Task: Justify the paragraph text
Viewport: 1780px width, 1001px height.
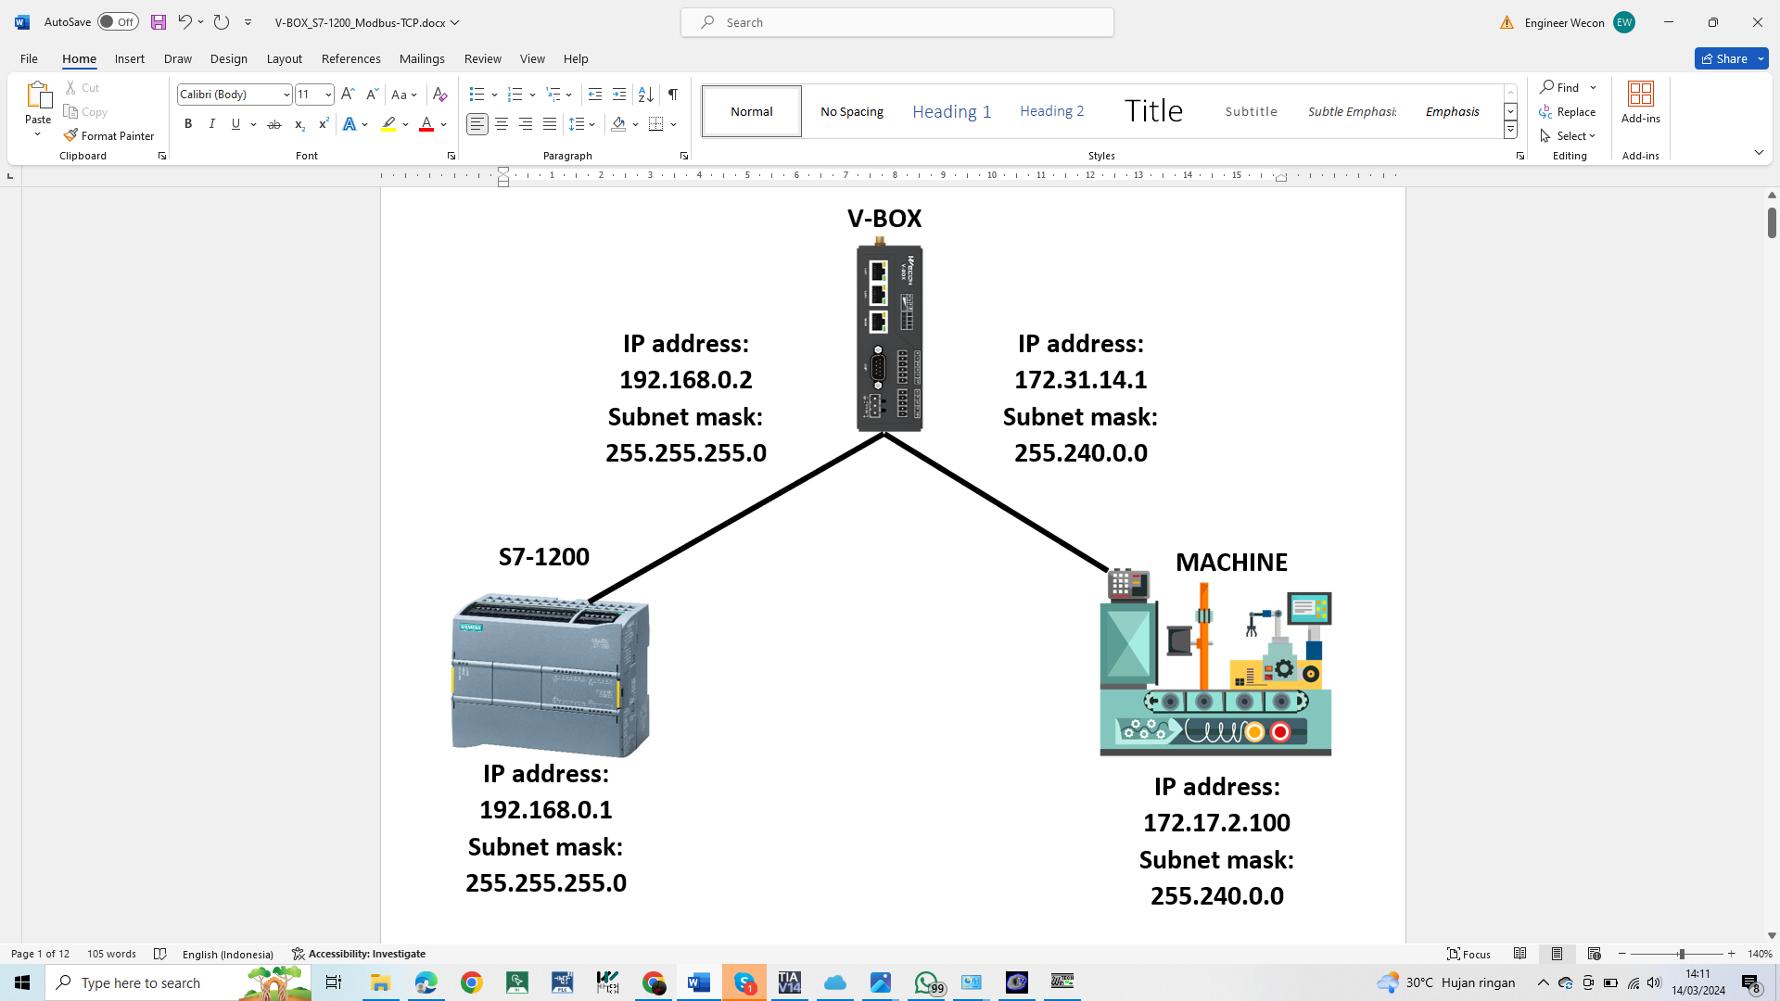Action: coord(550,124)
